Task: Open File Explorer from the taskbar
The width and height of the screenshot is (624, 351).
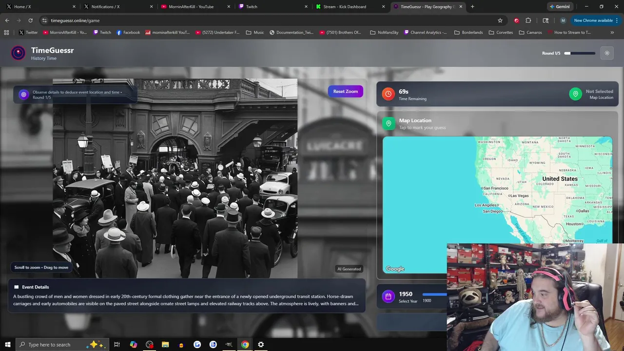Action: 165,345
